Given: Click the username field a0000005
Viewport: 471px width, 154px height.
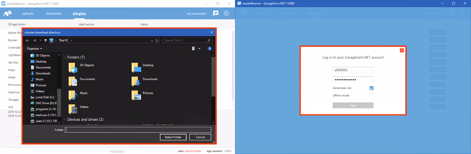Looking at the screenshot, I should 353,70.
